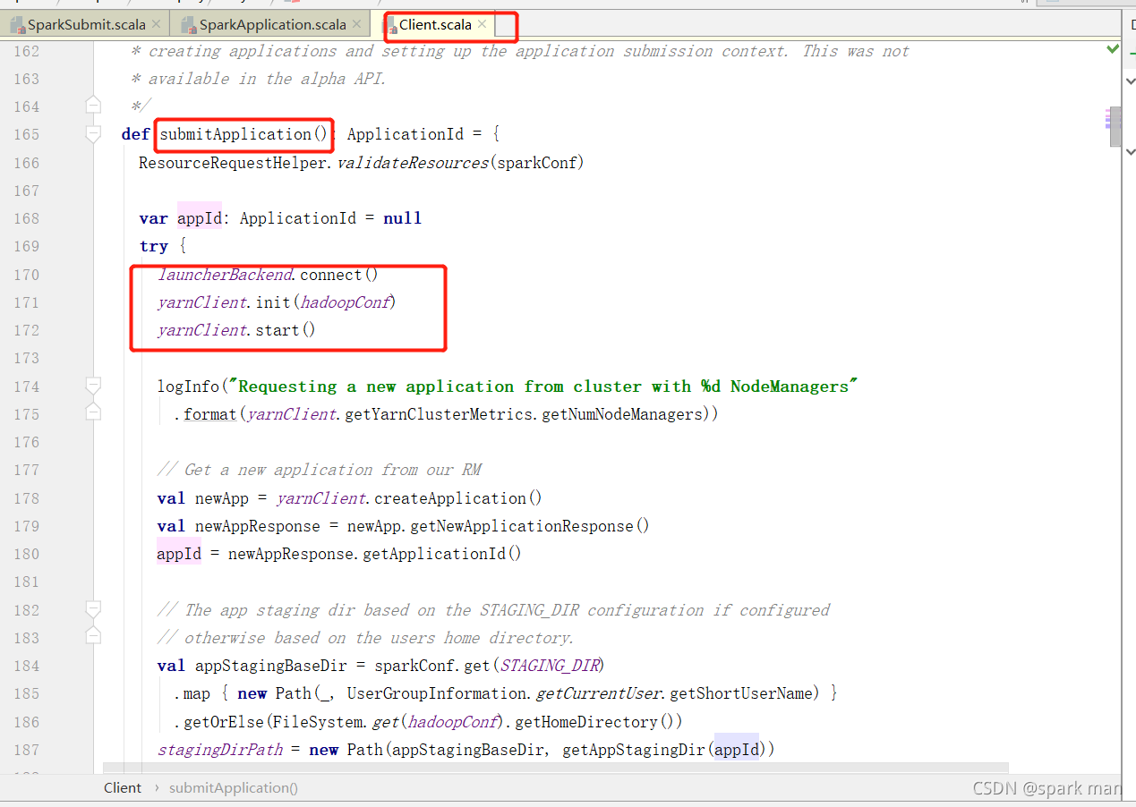Click createApplication() on line 178
Image resolution: width=1136 pixels, height=807 pixels.
(x=457, y=498)
